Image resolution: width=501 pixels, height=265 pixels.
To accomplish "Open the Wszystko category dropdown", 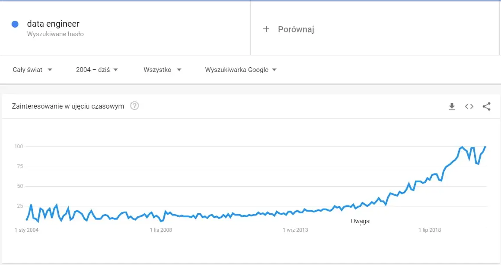I will click(x=162, y=69).
